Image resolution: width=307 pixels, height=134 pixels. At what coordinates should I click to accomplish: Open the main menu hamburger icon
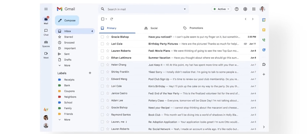click(46, 9)
